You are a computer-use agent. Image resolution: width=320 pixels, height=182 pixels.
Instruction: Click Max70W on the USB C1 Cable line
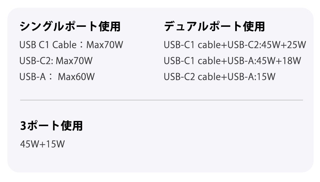click(x=105, y=45)
